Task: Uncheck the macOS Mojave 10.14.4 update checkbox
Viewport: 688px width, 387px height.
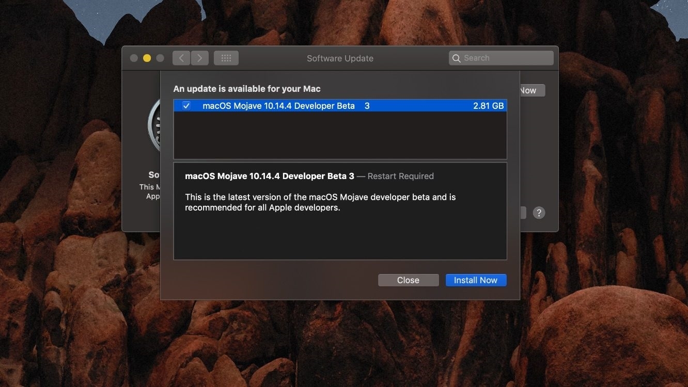Action: tap(186, 106)
